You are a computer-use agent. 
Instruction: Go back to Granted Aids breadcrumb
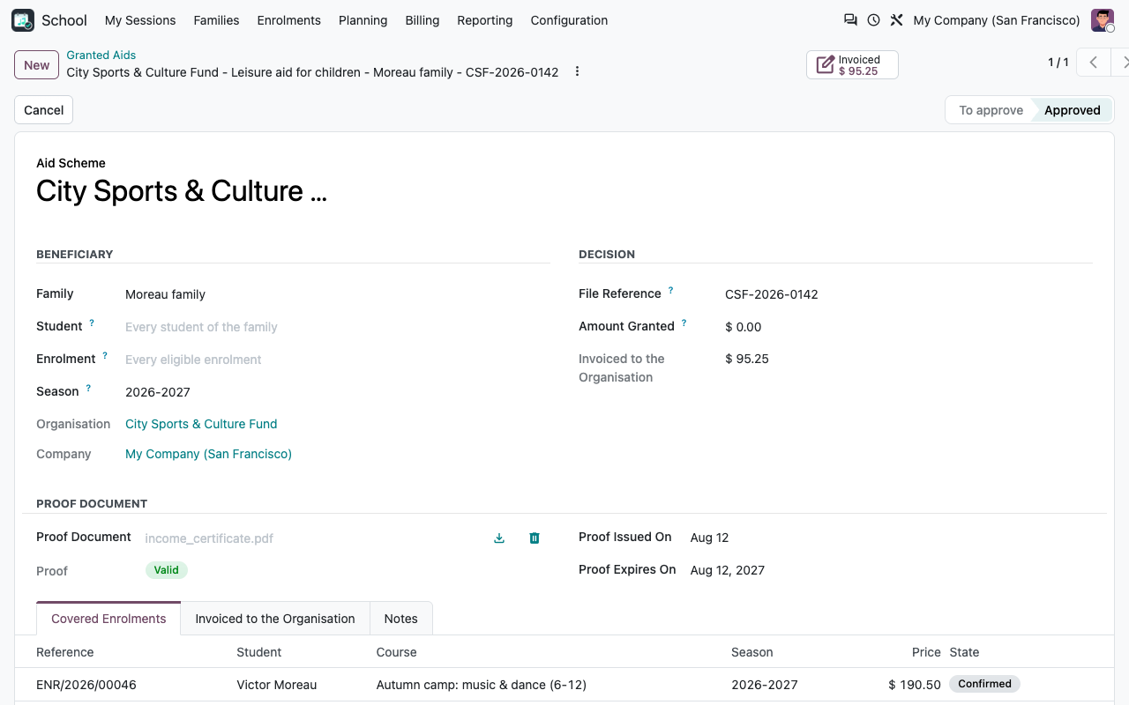(x=101, y=55)
